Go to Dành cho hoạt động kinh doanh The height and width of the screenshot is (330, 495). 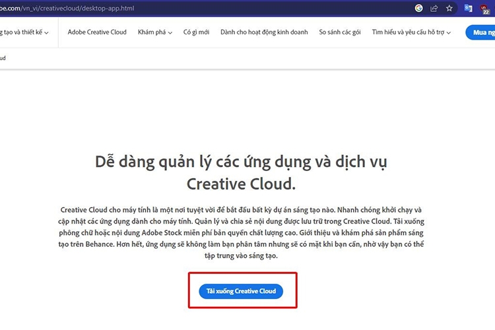(264, 32)
